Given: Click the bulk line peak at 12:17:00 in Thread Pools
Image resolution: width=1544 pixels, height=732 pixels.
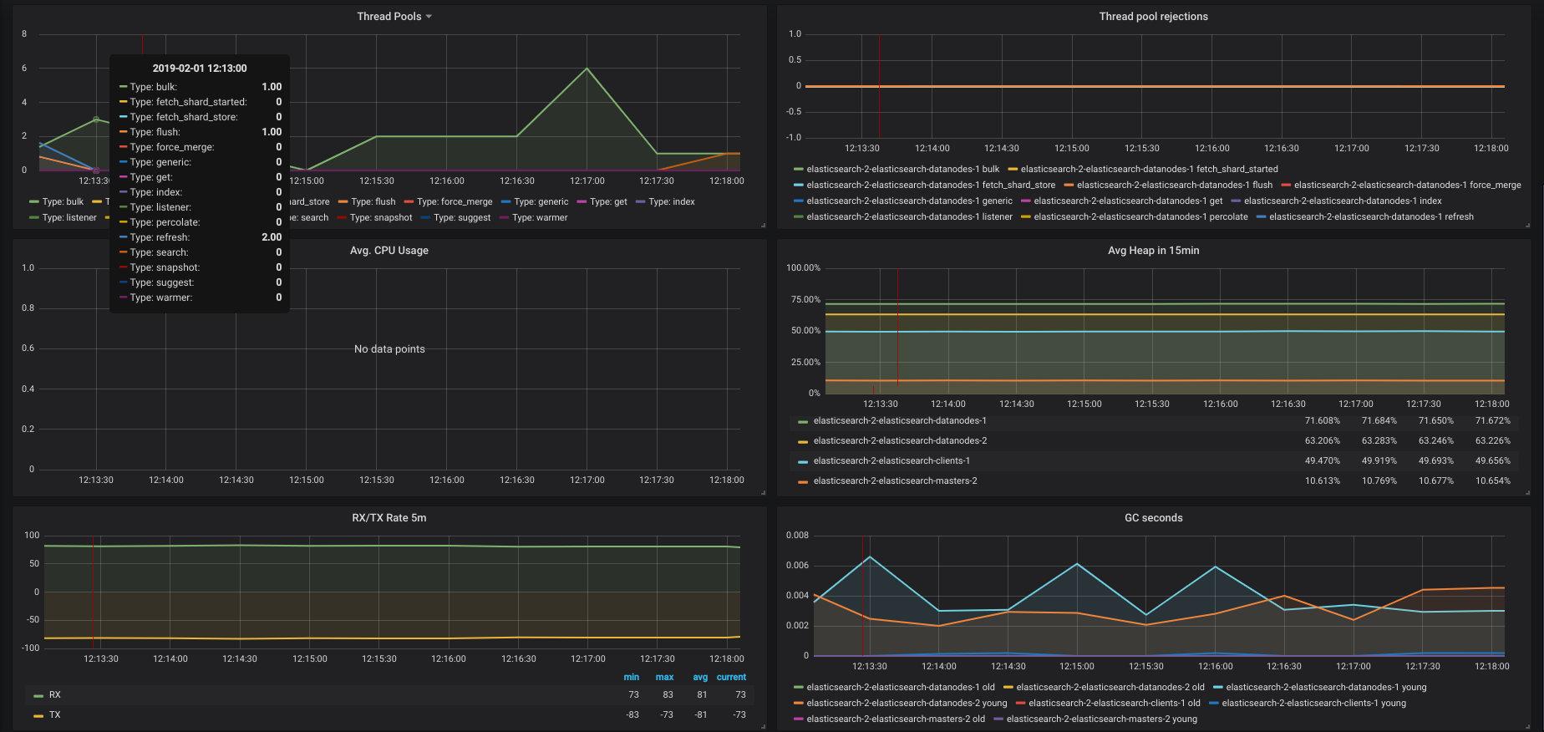Looking at the screenshot, I should pos(587,69).
